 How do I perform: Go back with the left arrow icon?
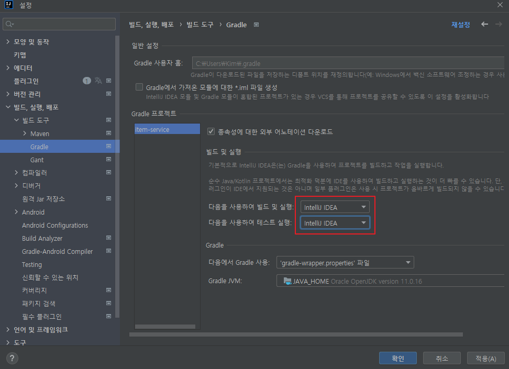(x=485, y=25)
